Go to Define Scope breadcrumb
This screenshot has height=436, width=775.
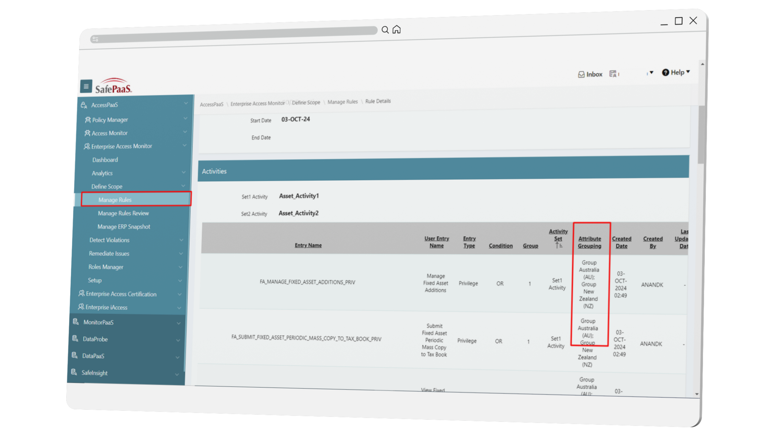click(x=306, y=102)
